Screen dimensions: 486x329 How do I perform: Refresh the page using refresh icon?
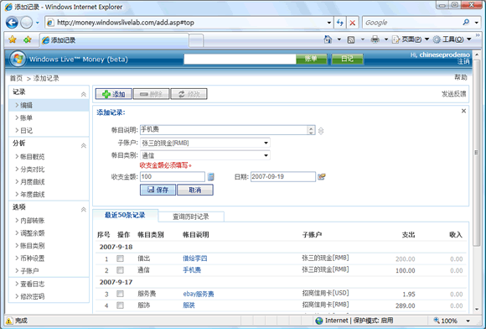click(340, 23)
